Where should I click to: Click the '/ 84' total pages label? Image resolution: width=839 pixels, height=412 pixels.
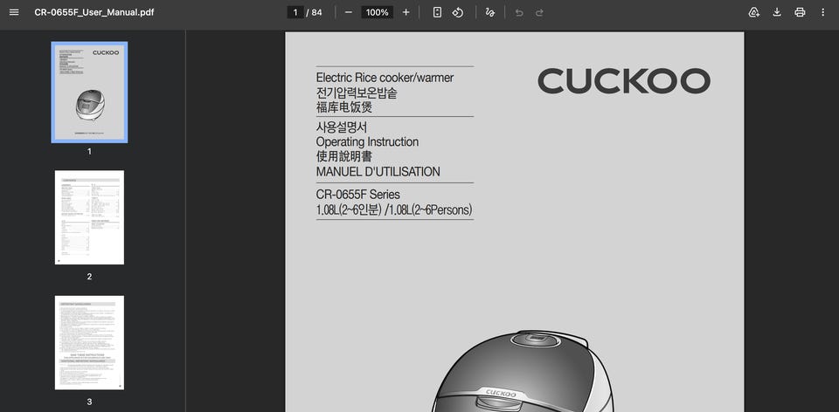[x=314, y=12]
